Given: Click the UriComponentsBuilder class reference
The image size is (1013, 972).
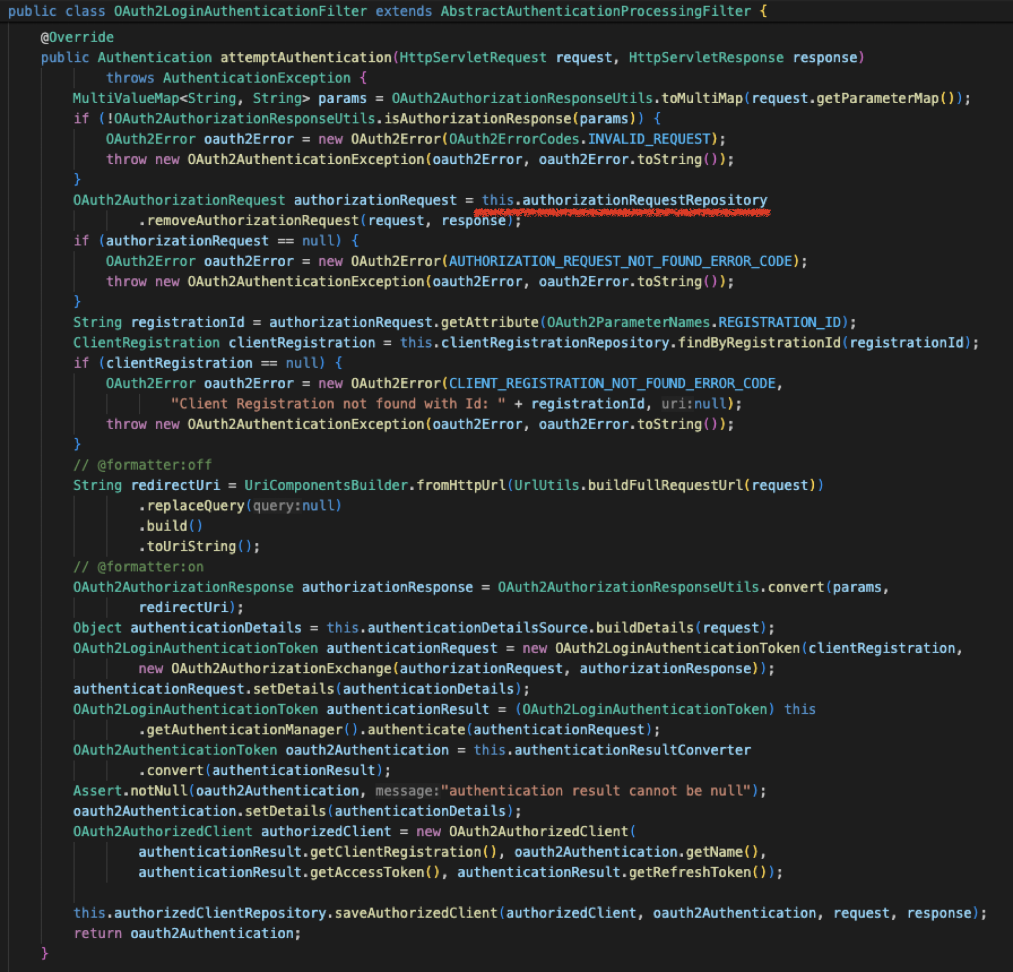Looking at the screenshot, I should (326, 486).
